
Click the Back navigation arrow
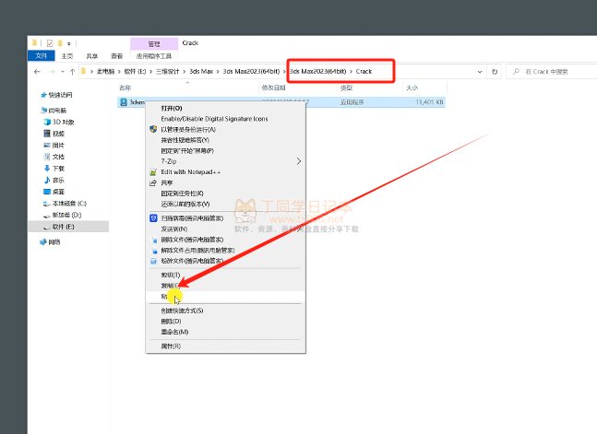(37, 72)
